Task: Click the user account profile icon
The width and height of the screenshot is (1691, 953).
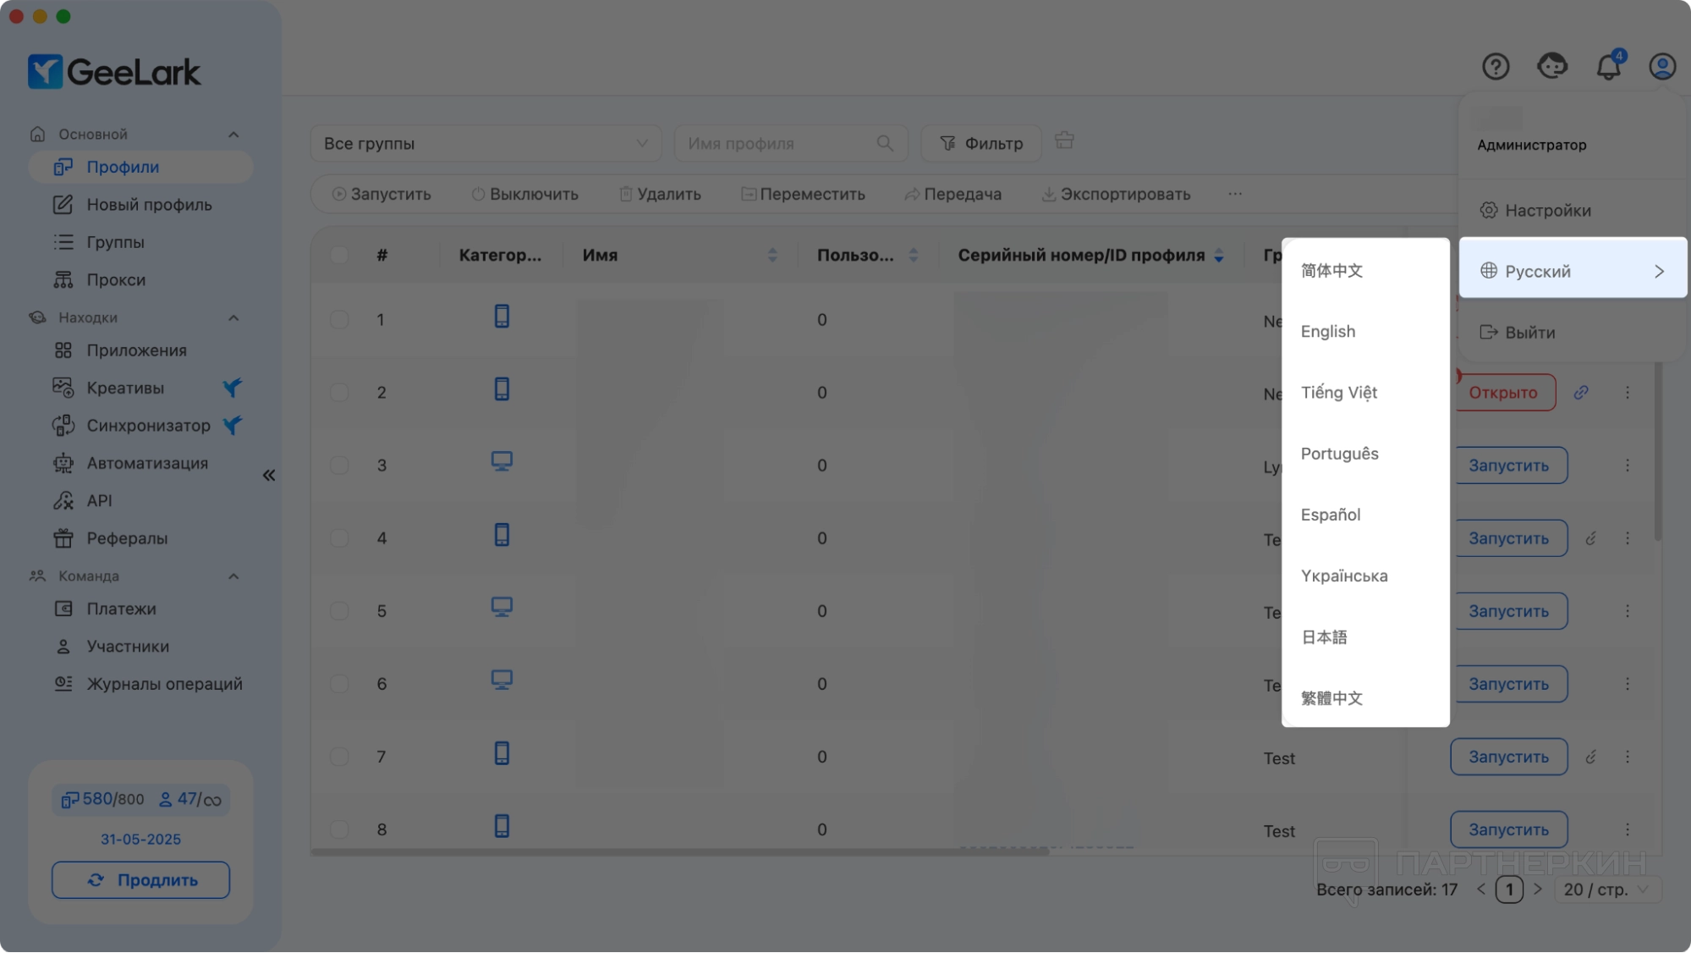Action: point(1661,66)
